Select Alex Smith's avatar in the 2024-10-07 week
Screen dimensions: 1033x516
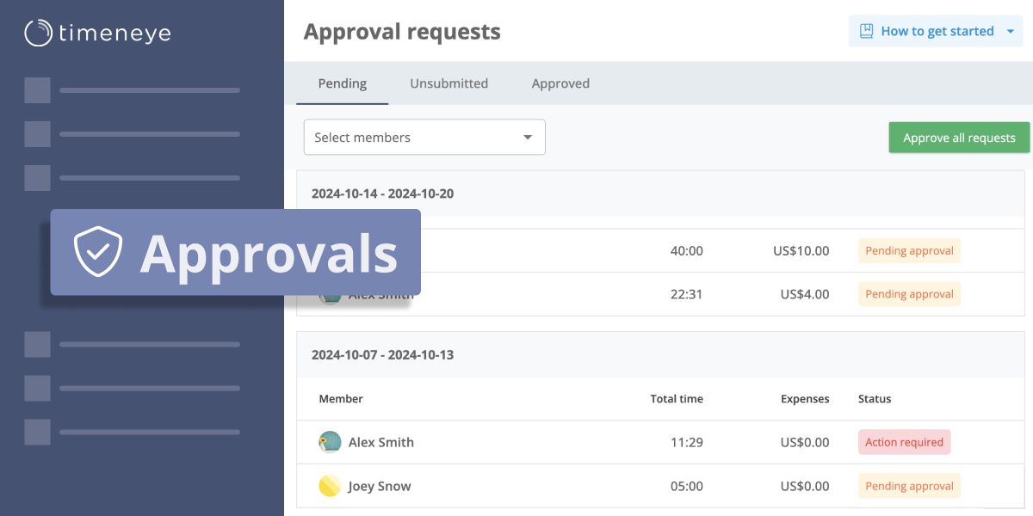(x=330, y=441)
